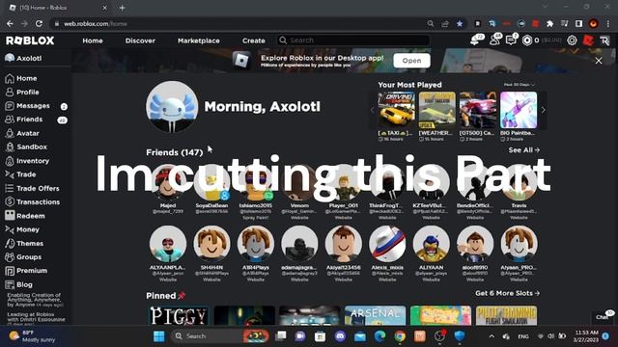Open the weather widget on taskbar
618x347 pixels.
[32, 336]
